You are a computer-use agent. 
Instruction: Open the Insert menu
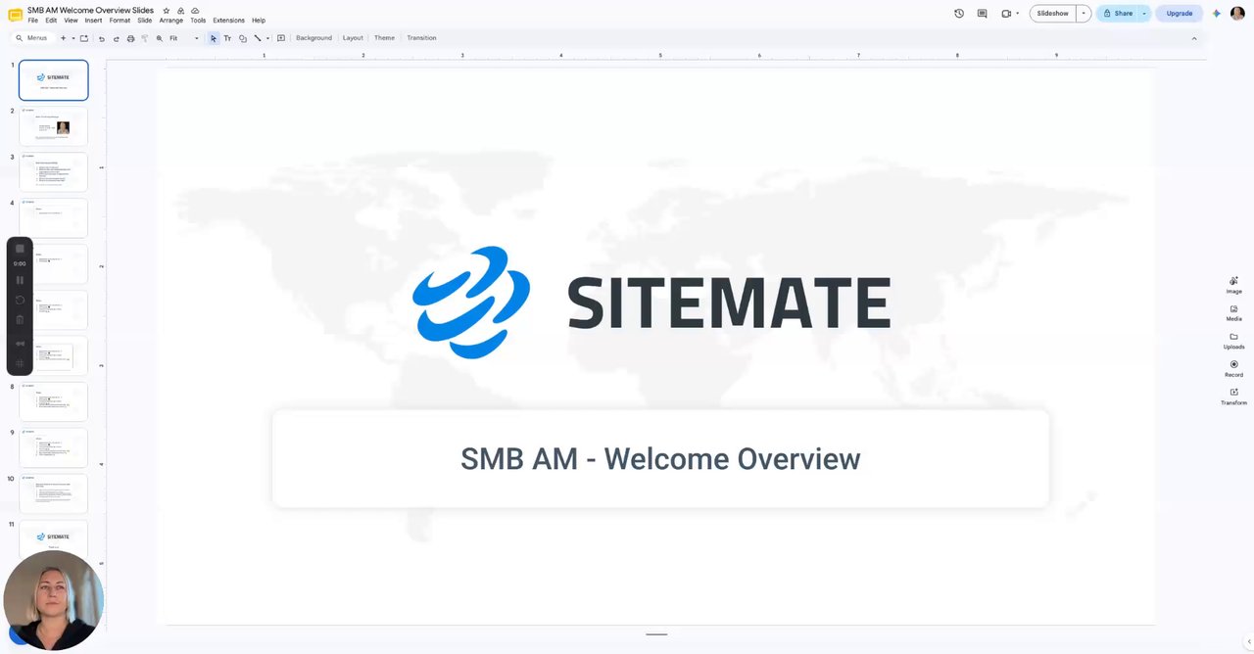93,21
